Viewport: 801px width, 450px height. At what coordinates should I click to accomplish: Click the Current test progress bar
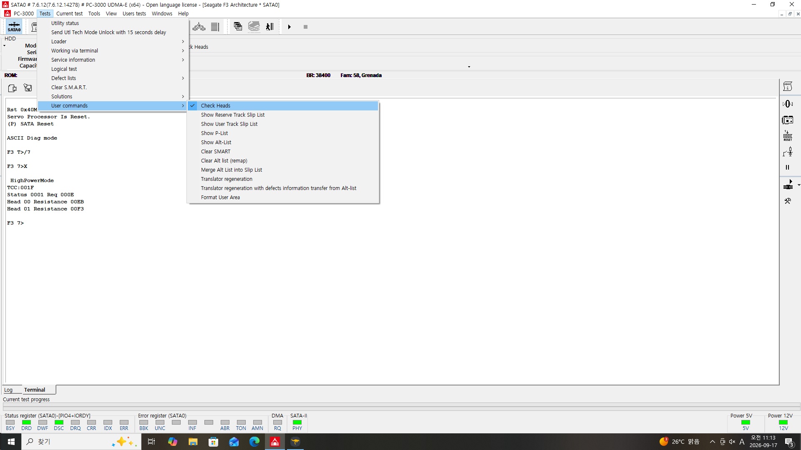[401, 406]
